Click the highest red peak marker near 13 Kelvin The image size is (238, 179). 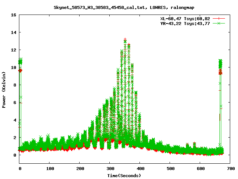click(125, 39)
